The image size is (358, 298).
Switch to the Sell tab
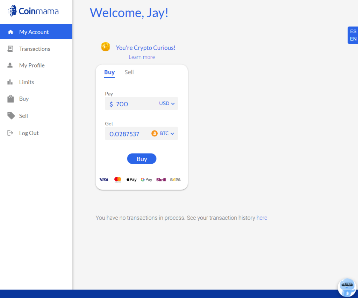coord(129,72)
